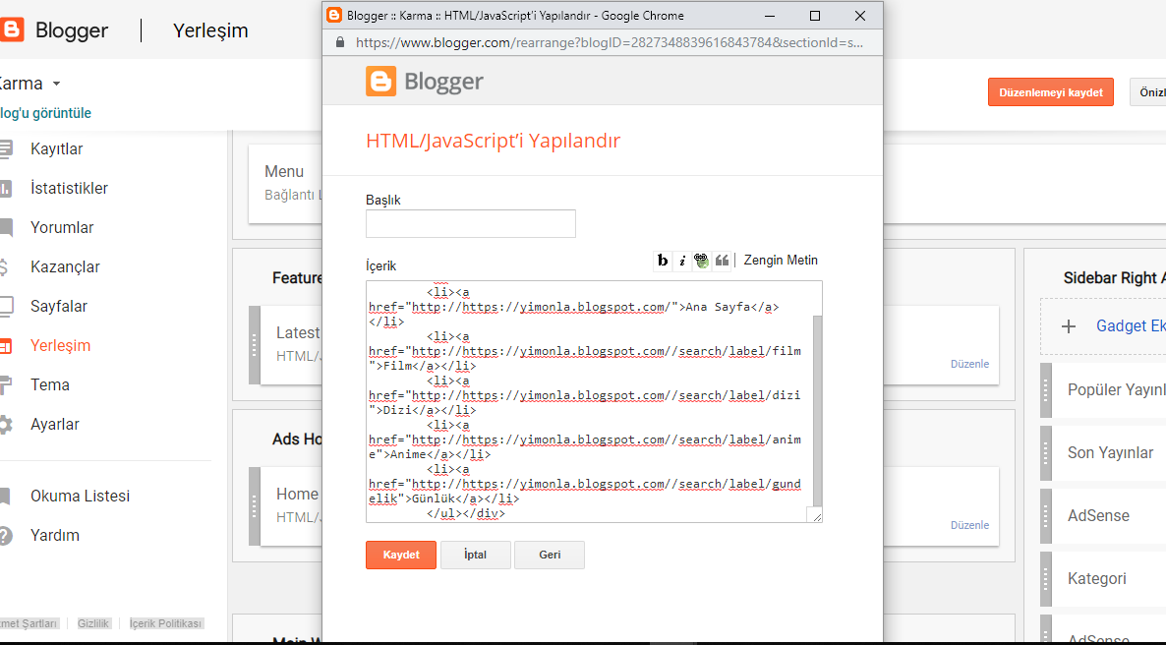Image resolution: width=1166 pixels, height=645 pixels.
Task: Click the Menu gadget in layout
Action: tap(286, 183)
